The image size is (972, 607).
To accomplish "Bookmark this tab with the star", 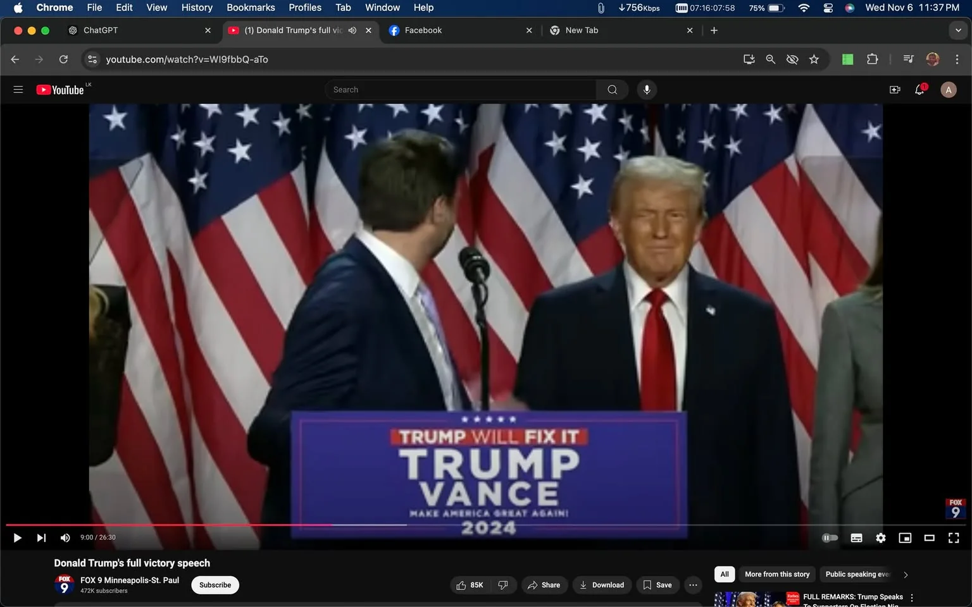I will [x=814, y=59].
